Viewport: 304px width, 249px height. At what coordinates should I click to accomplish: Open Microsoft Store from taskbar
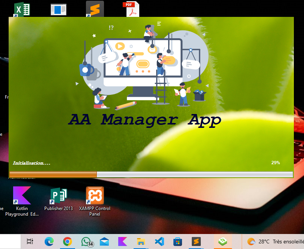(178, 241)
